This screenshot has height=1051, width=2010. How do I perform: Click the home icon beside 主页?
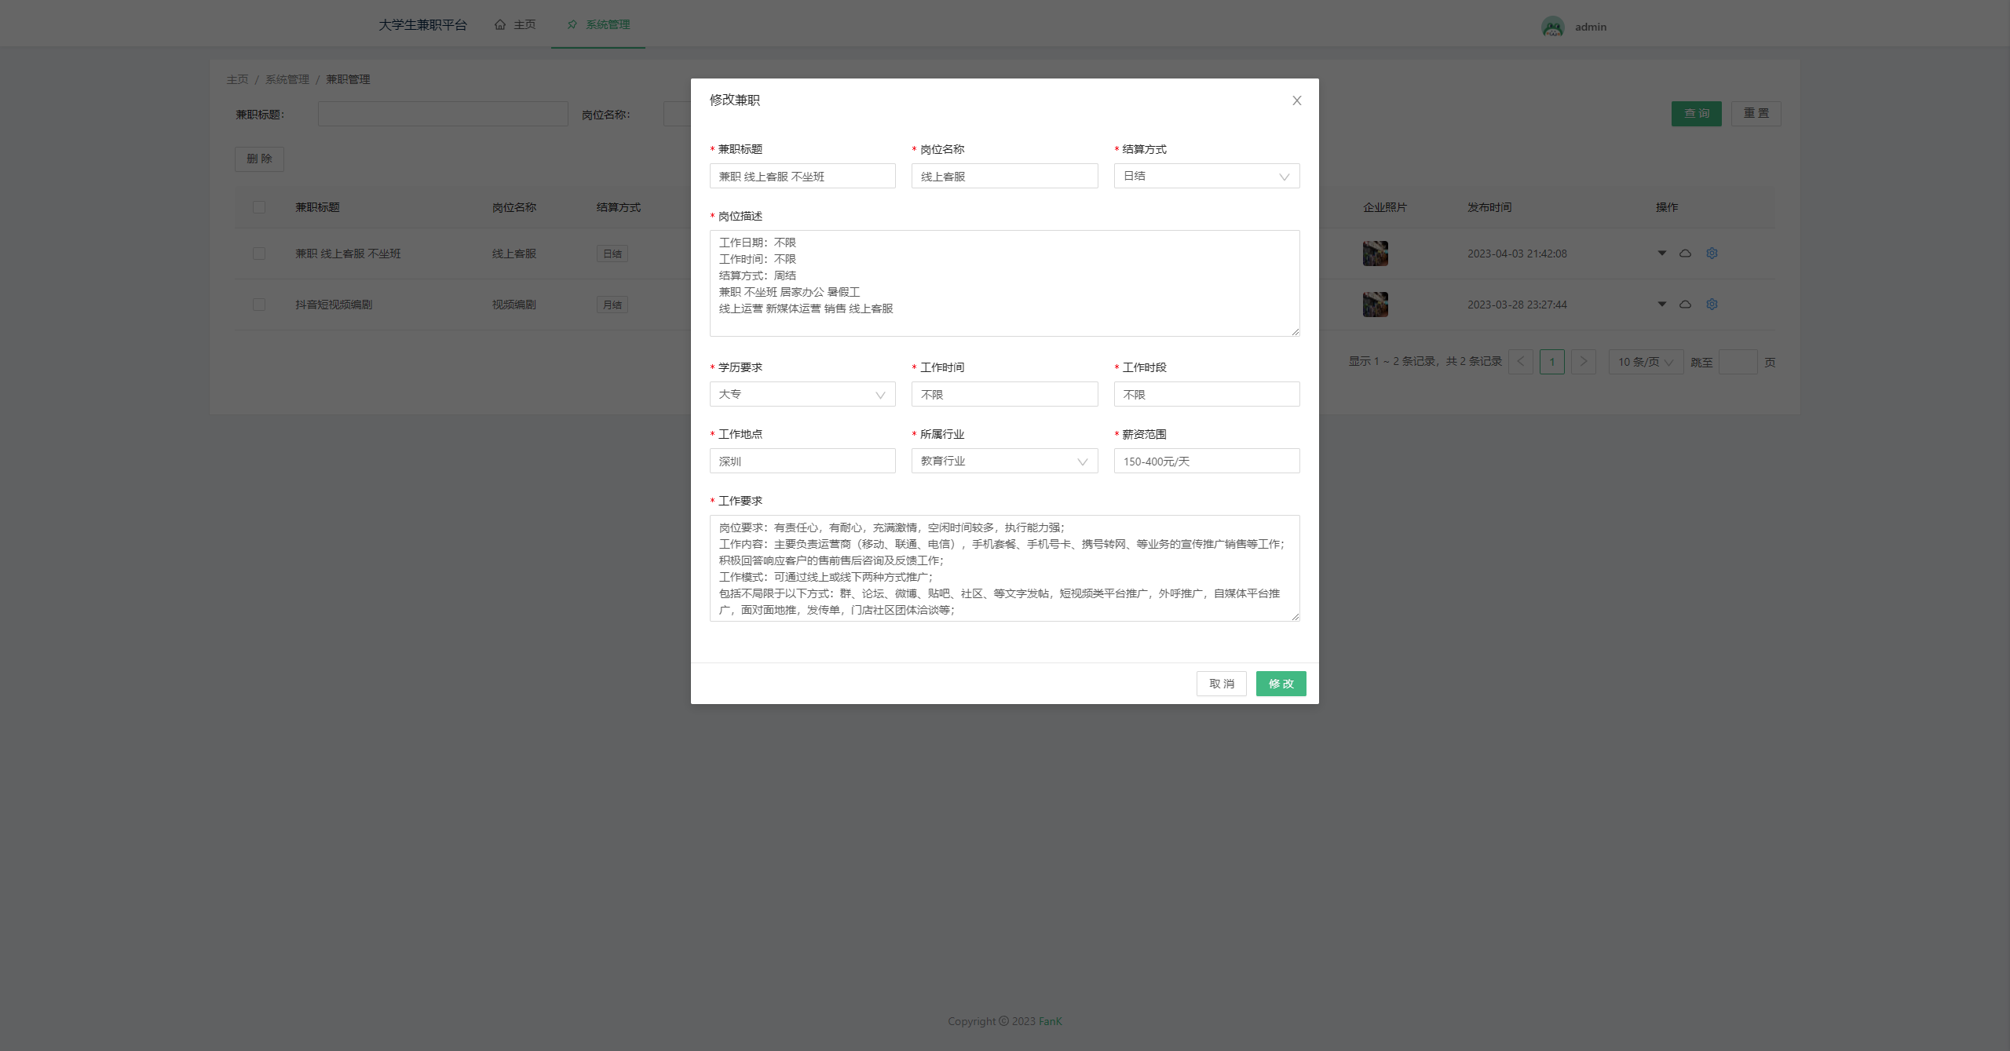coord(500,24)
